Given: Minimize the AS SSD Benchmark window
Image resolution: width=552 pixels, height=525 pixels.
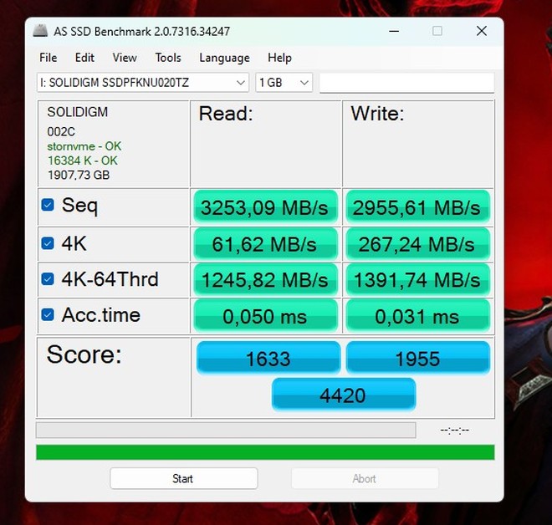Looking at the screenshot, I should [x=393, y=32].
